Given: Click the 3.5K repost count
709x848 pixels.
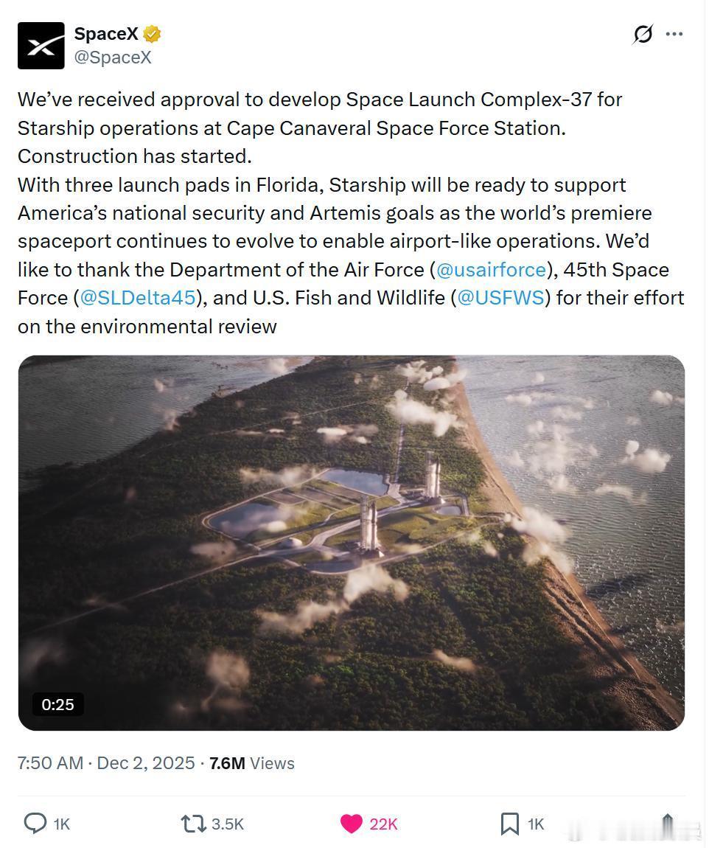Looking at the screenshot, I should (x=228, y=824).
